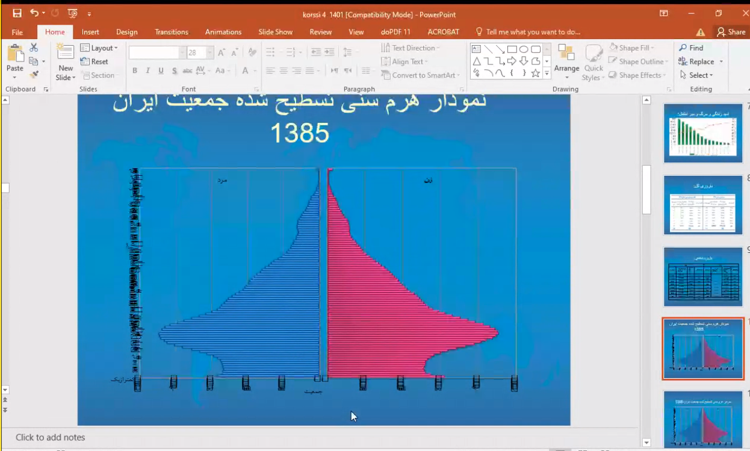Click the Replace button
This screenshot has width=750, height=451.
(697, 62)
